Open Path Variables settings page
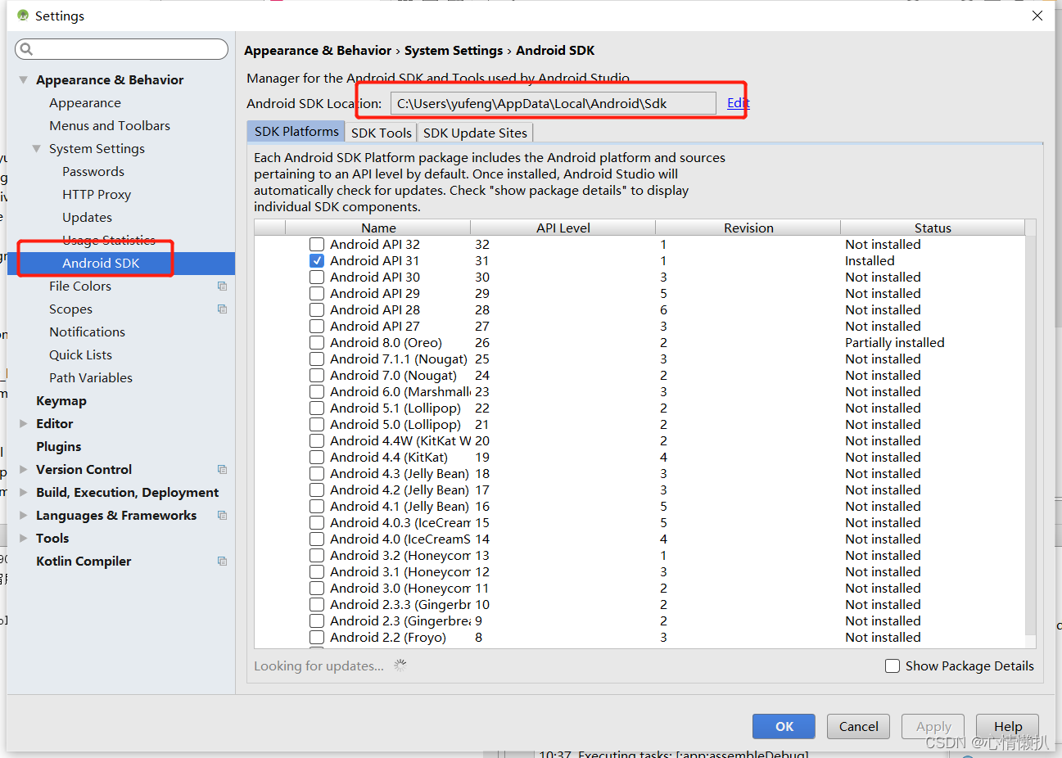This screenshot has height=758, width=1062. (x=91, y=377)
